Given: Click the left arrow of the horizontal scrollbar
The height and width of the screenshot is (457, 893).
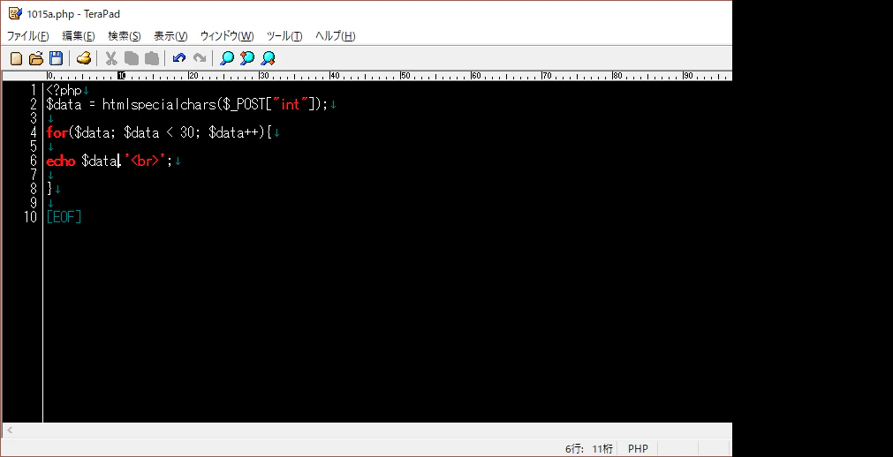Looking at the screenshot, I should (10, 431).
